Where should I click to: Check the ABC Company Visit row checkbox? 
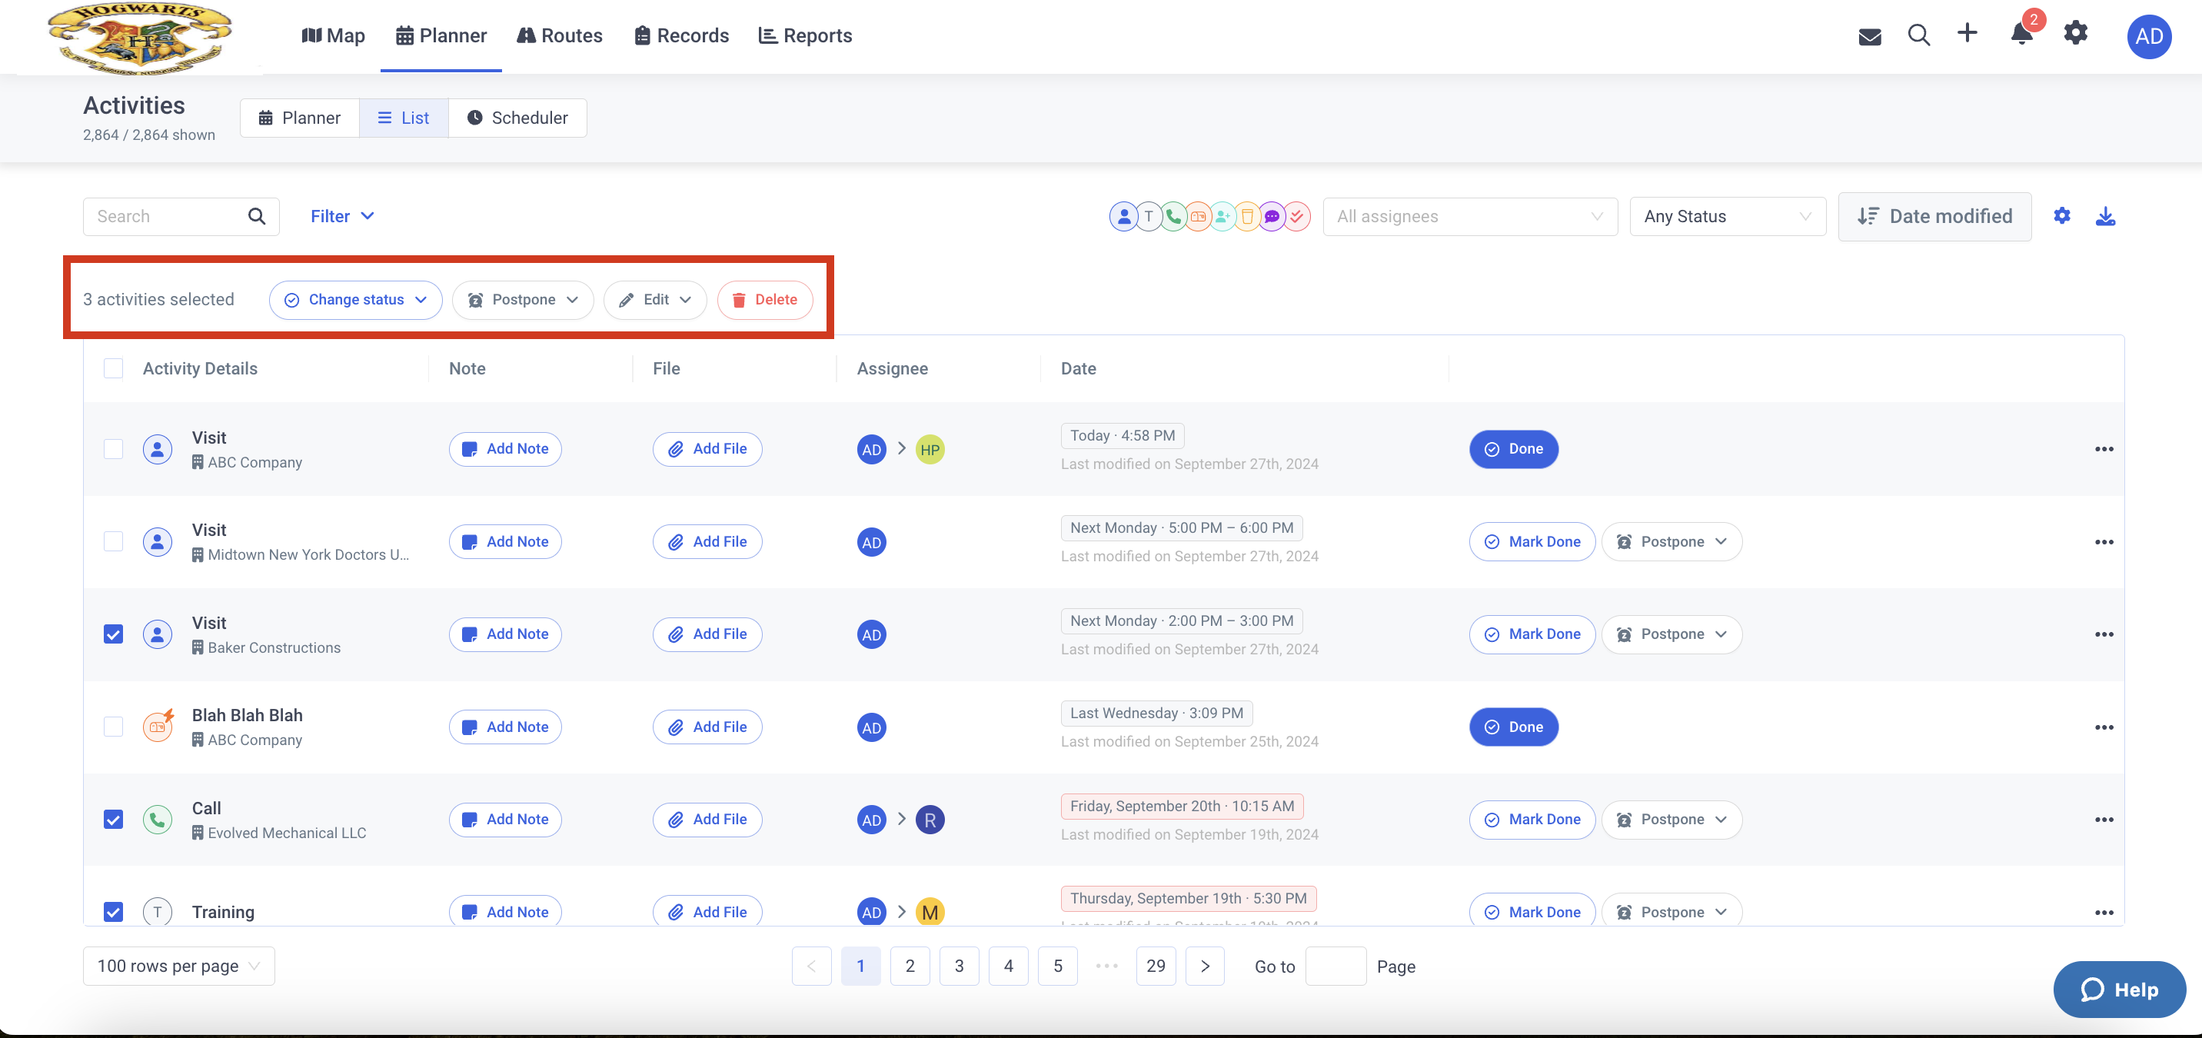(x=113, y=449)
